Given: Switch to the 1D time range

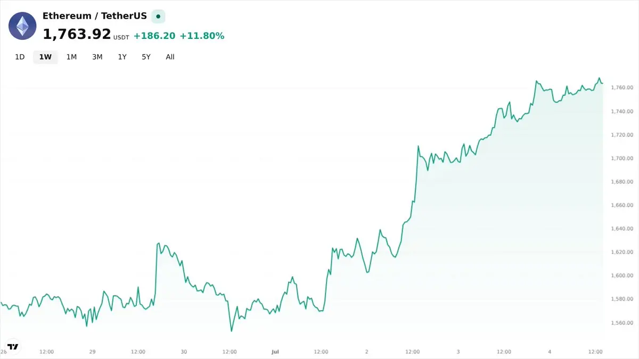Looking at the screenshot, I should [x=20, y=57].
